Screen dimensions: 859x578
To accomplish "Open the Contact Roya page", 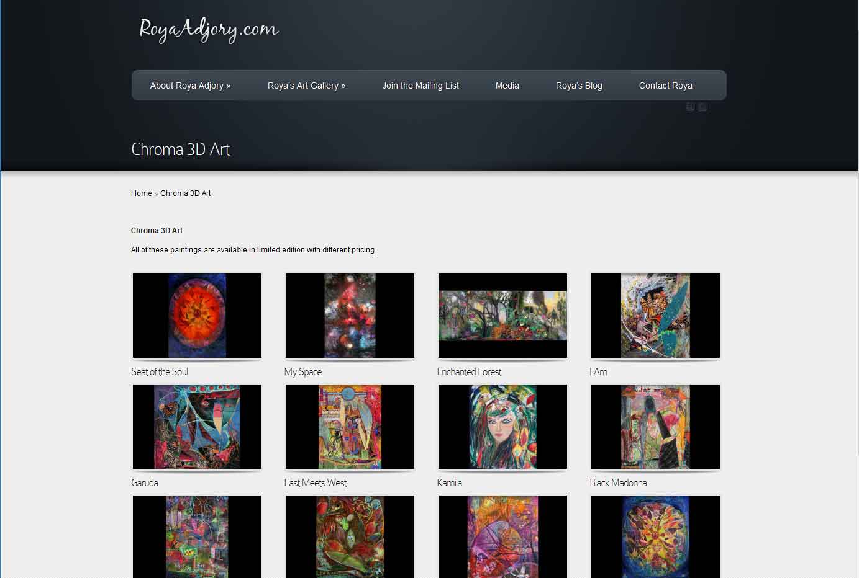I will point(665,86).
